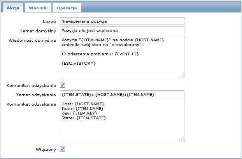
Task: Place cursor in Wiadomość domyślna textarea
Action: pyautogui.click(x=122, y=57)
